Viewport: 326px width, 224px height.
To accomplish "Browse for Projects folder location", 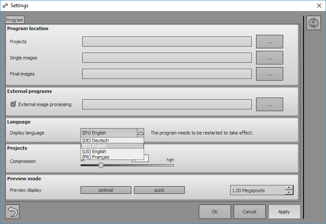I will [270, 42].
